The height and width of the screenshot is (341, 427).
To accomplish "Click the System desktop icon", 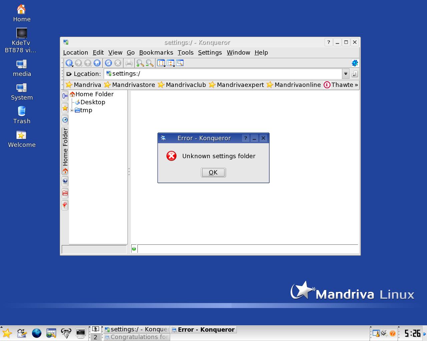I will pyautogui.click(x=22, y=92).
